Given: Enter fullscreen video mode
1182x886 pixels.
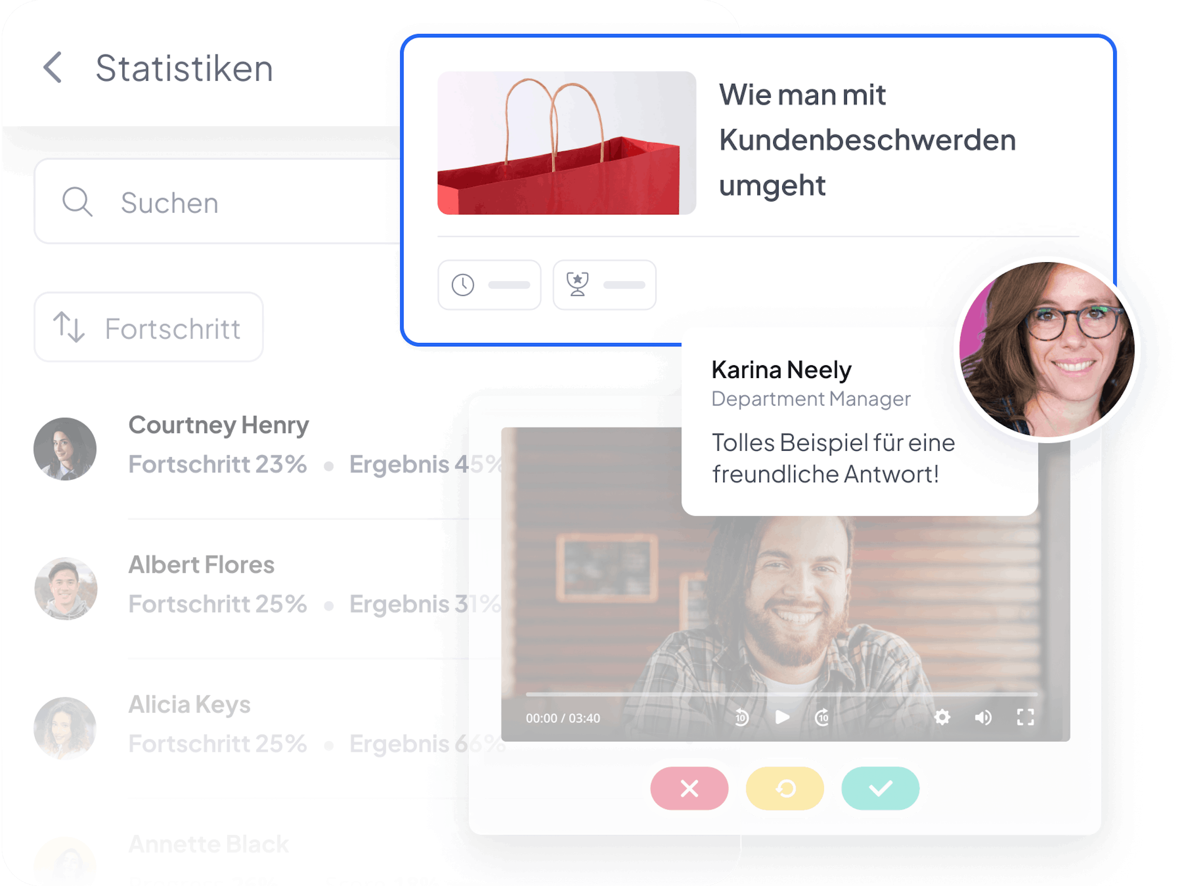Looking at the screenshot, I should (x=1025, y=717).
